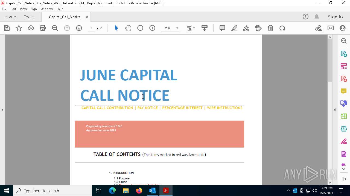Screen dimensions: 350x196
Task: Click the Sign In button
Action: coord(335,17)
